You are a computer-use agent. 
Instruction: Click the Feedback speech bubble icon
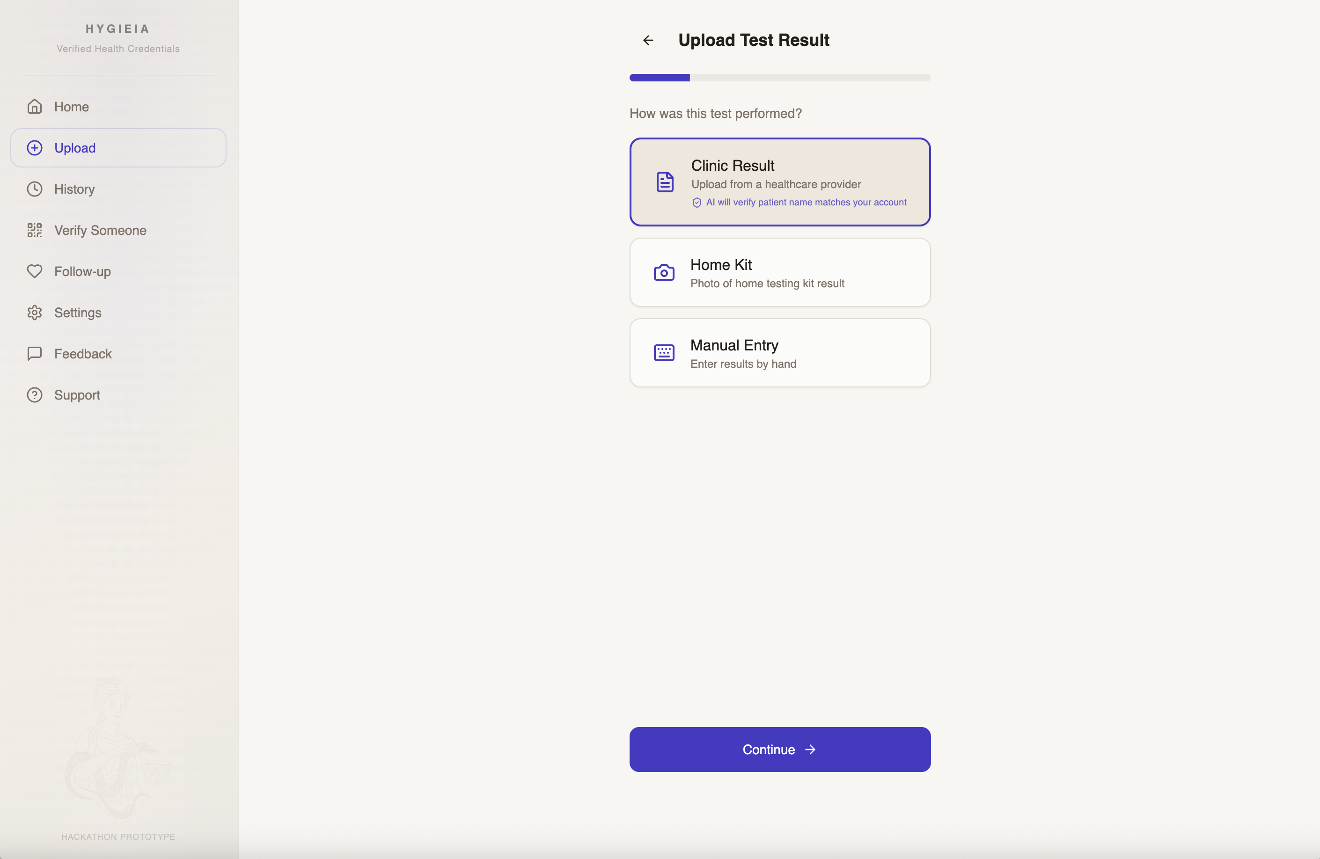click(34, 354)
